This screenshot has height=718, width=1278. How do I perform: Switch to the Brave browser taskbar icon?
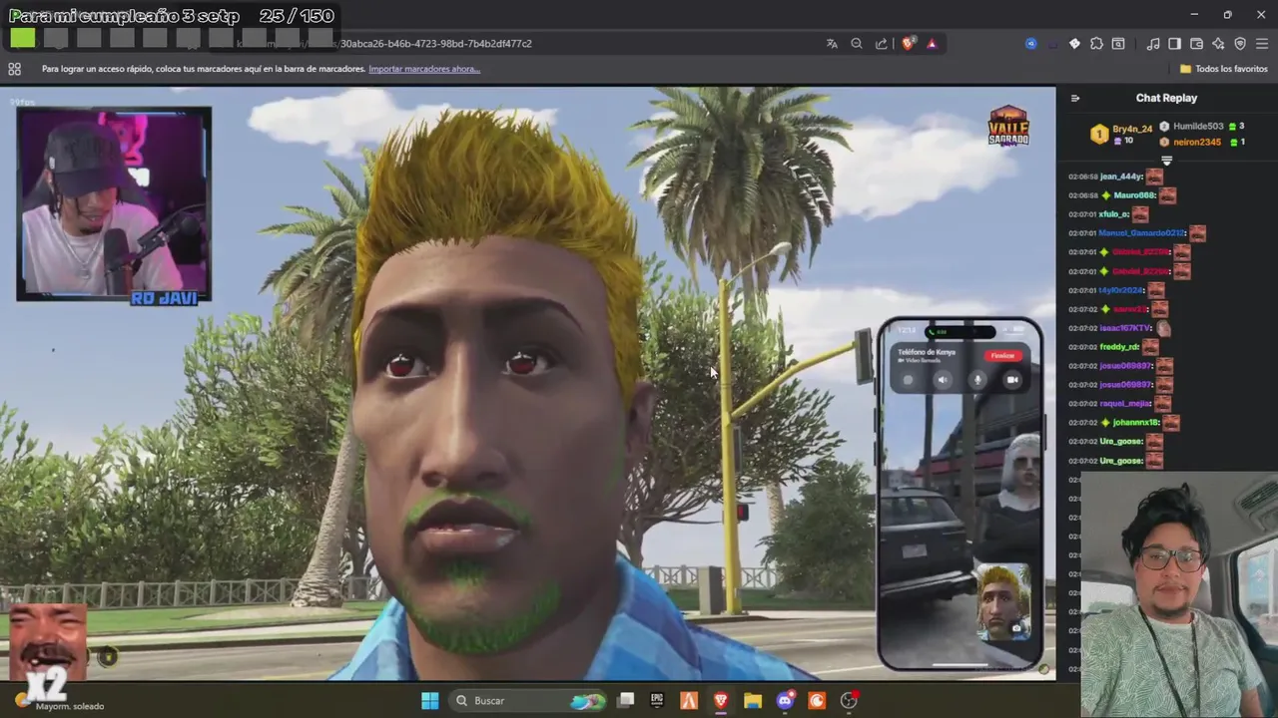(x=721, y=701)
